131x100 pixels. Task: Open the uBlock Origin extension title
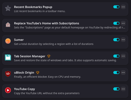[24, 73]
